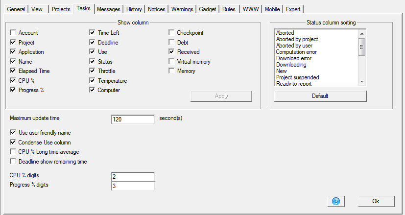Uncheck the Name column checkbox
Screen dimensions: 405x215
[x=13, y=61]
